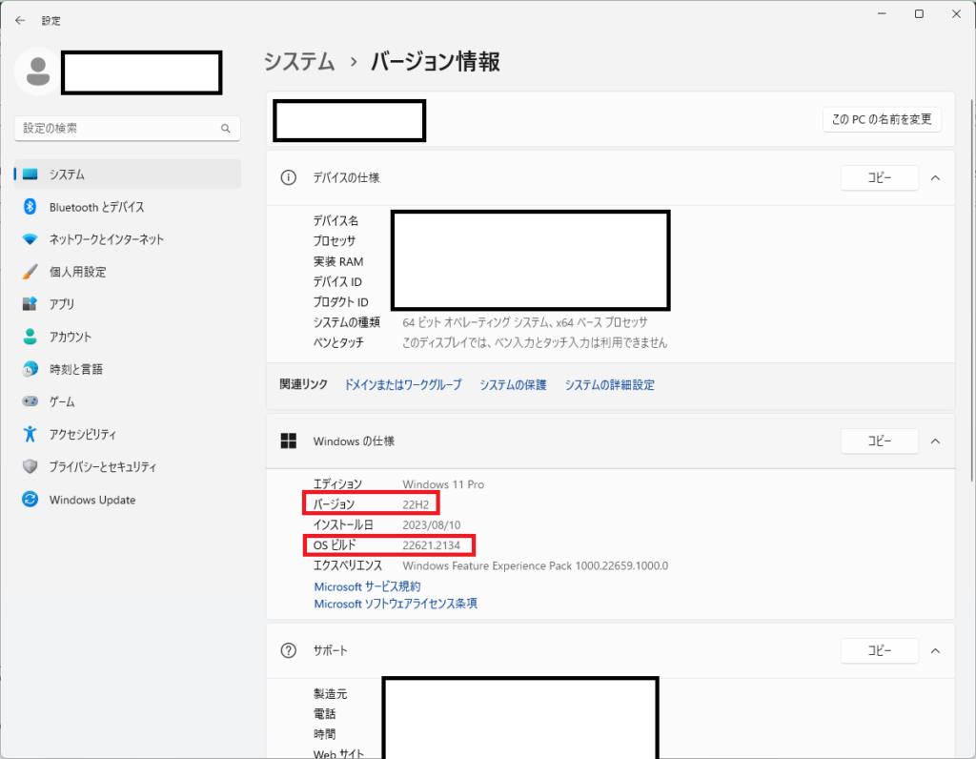Click the search magnifier icon

click(x=225, y=129)
